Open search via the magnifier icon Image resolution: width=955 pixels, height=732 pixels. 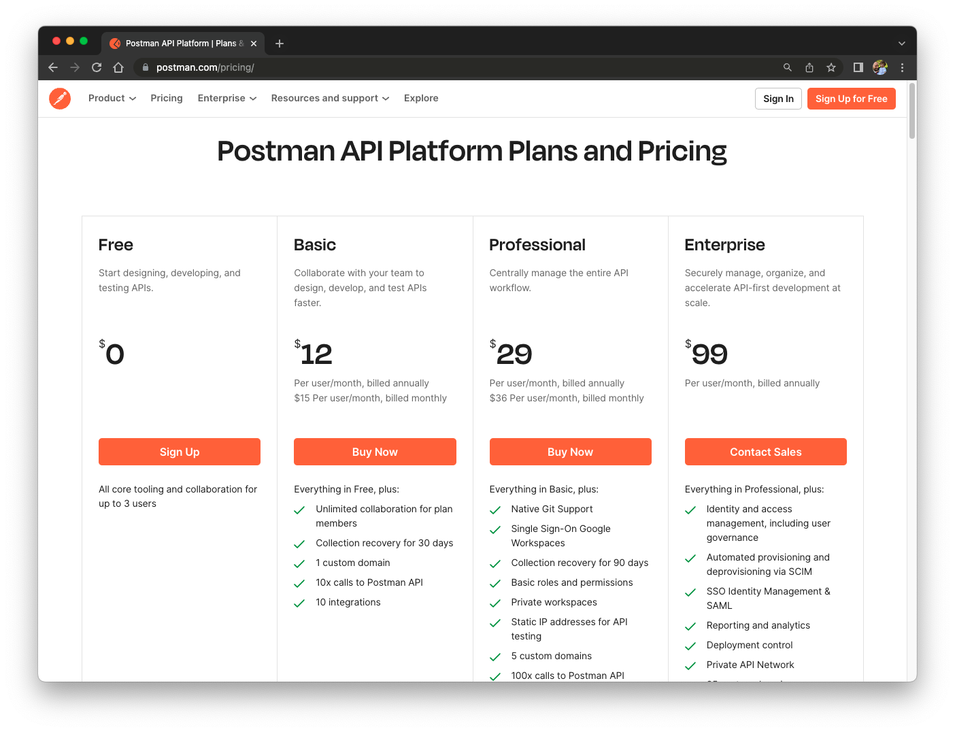[787, 67]
